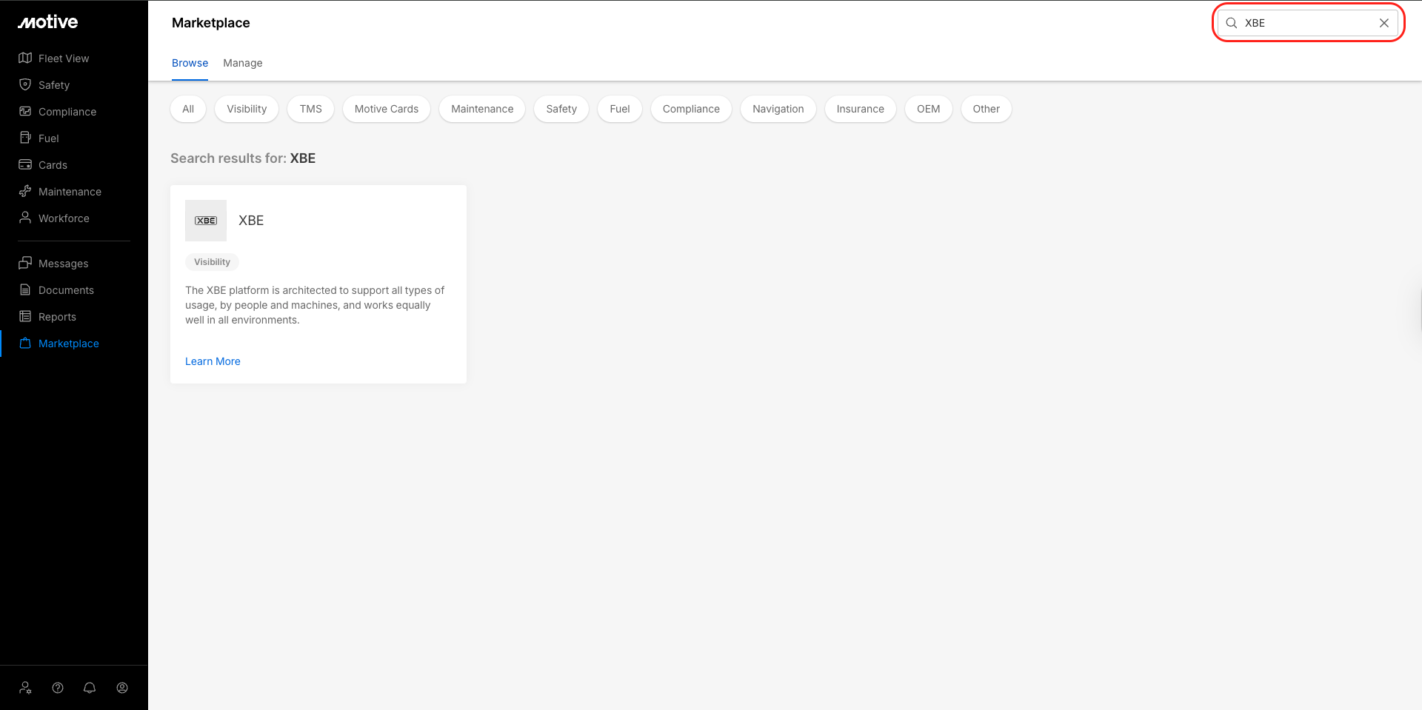Click the Cards icon in sidebar
The width and height of the screenshot is (1422, 710).
(25, 164)
